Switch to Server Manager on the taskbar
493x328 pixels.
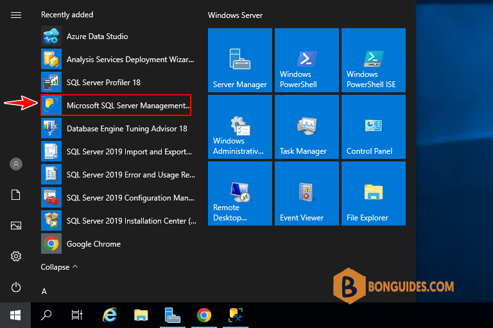(x=172, y=315)
